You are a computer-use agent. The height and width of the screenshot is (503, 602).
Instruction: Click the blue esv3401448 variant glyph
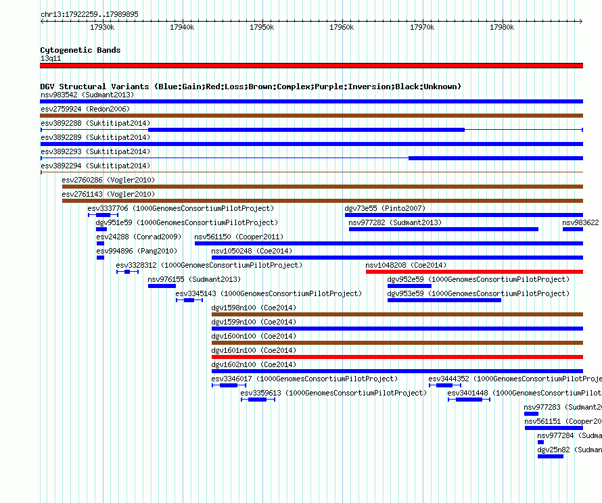click(469, 400)
